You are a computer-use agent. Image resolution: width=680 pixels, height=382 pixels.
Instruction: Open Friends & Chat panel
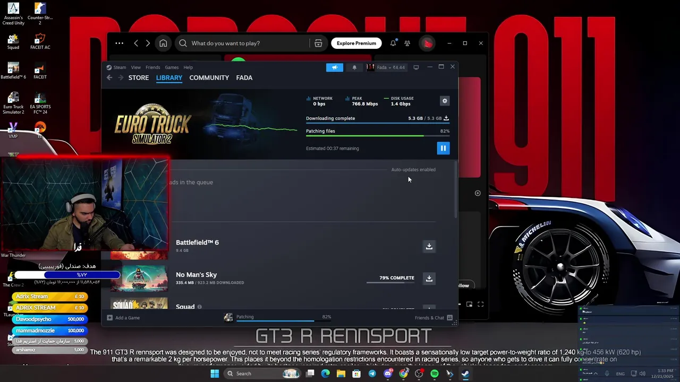[x=433, y=318]
